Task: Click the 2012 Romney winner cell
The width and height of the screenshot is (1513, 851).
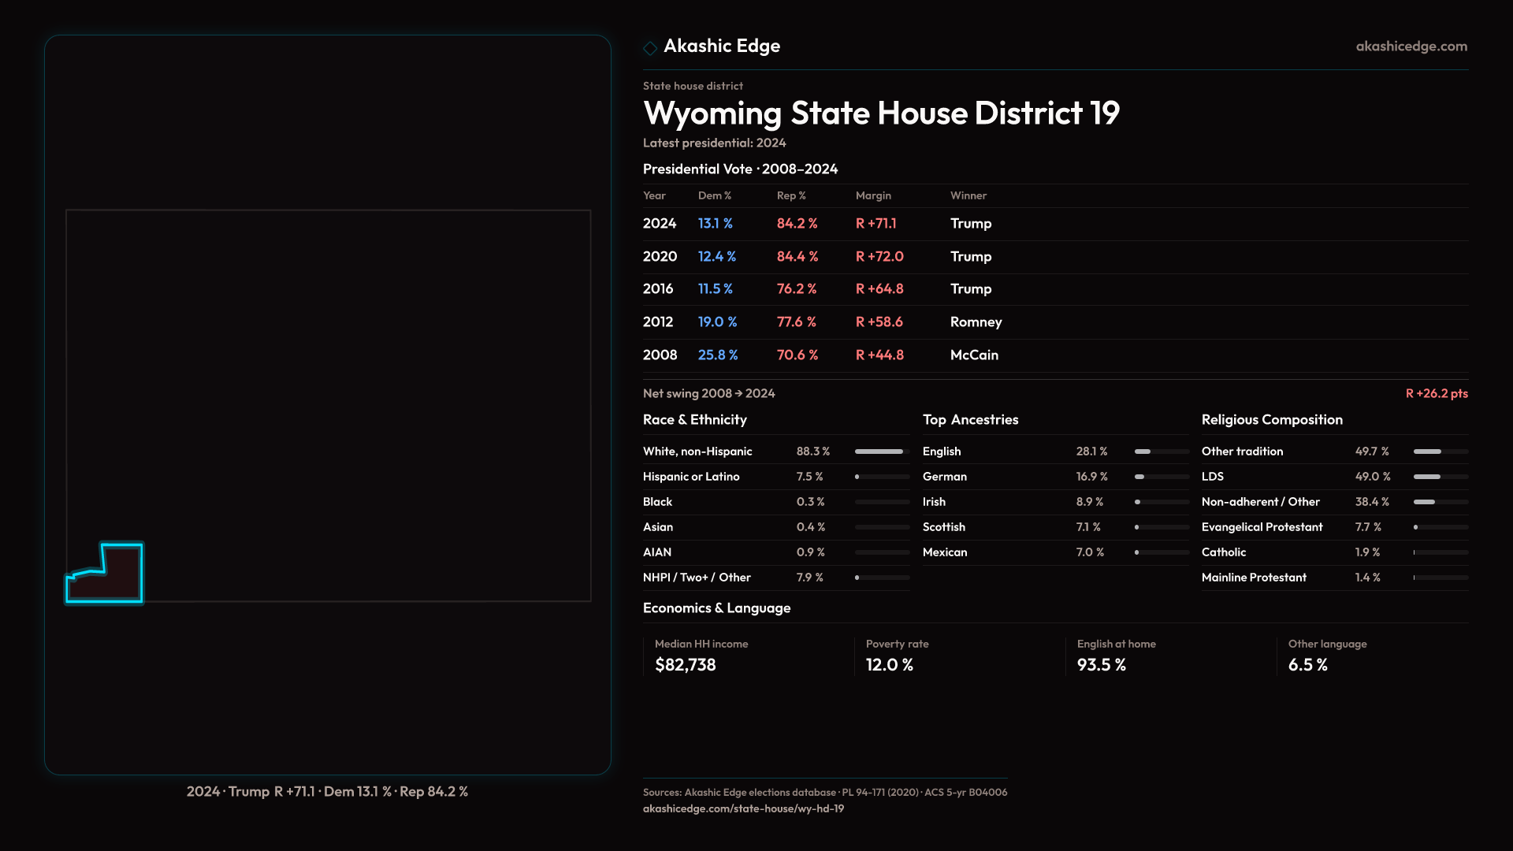Action: [x=976, y=322]
